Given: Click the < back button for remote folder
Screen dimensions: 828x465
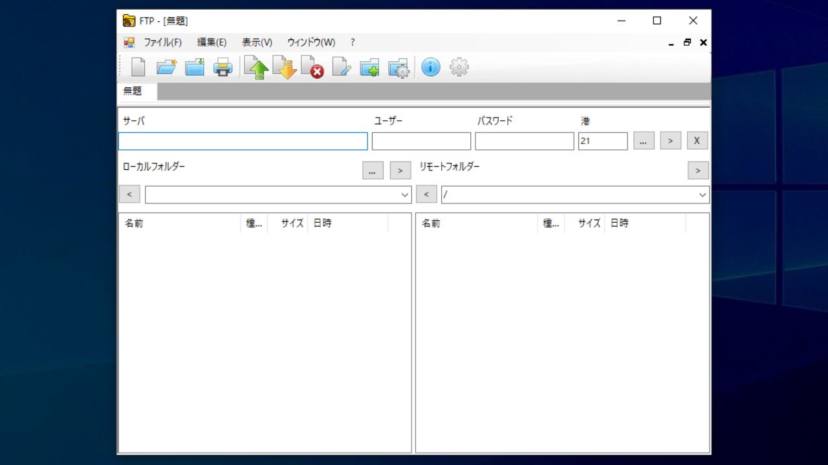Looking at the screenshot, I should 426,194.
